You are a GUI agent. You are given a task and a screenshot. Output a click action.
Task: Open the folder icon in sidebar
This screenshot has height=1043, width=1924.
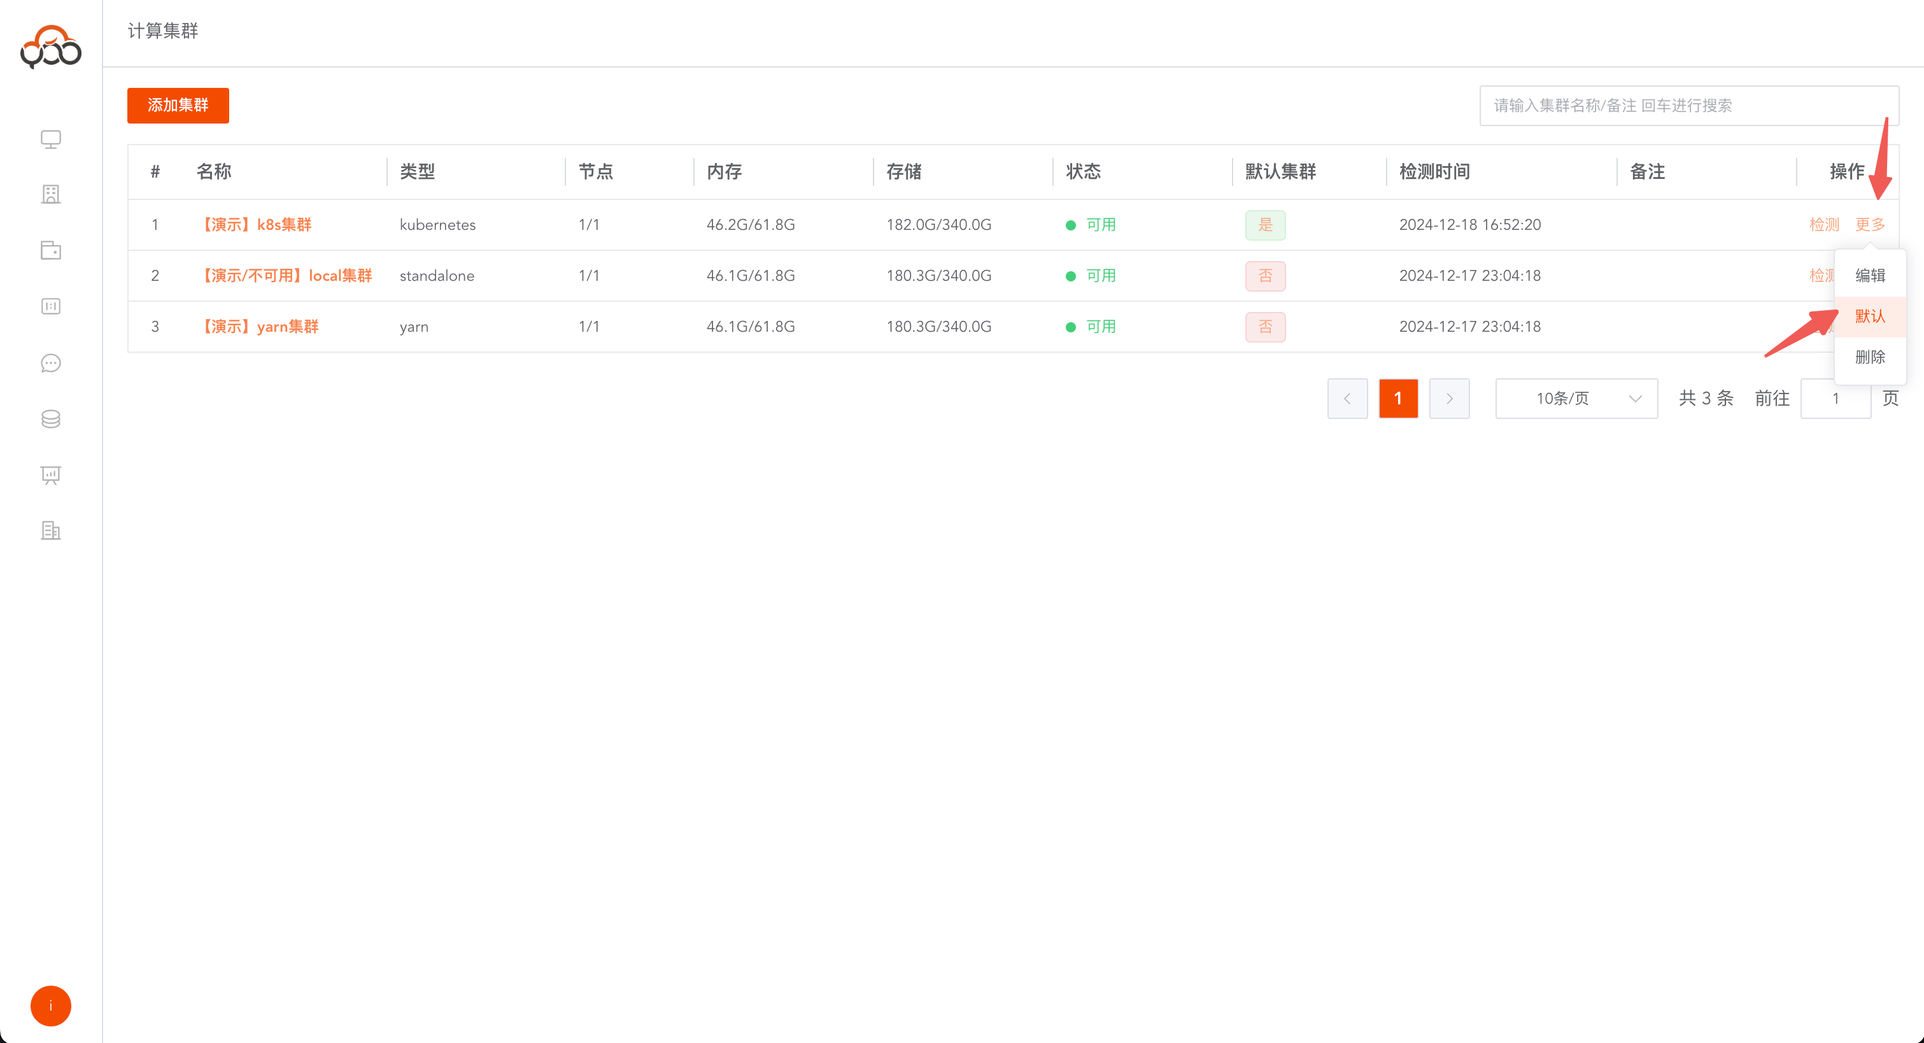click(51, 250)
